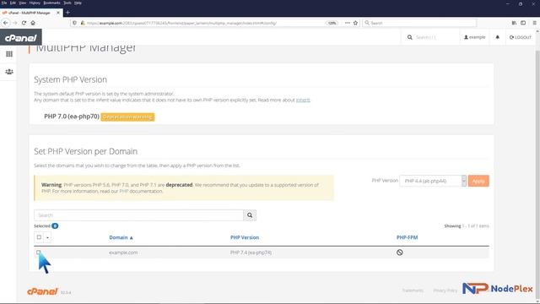Tick the example.com row checkbox
Screen dimensions: 540x304
38,252
